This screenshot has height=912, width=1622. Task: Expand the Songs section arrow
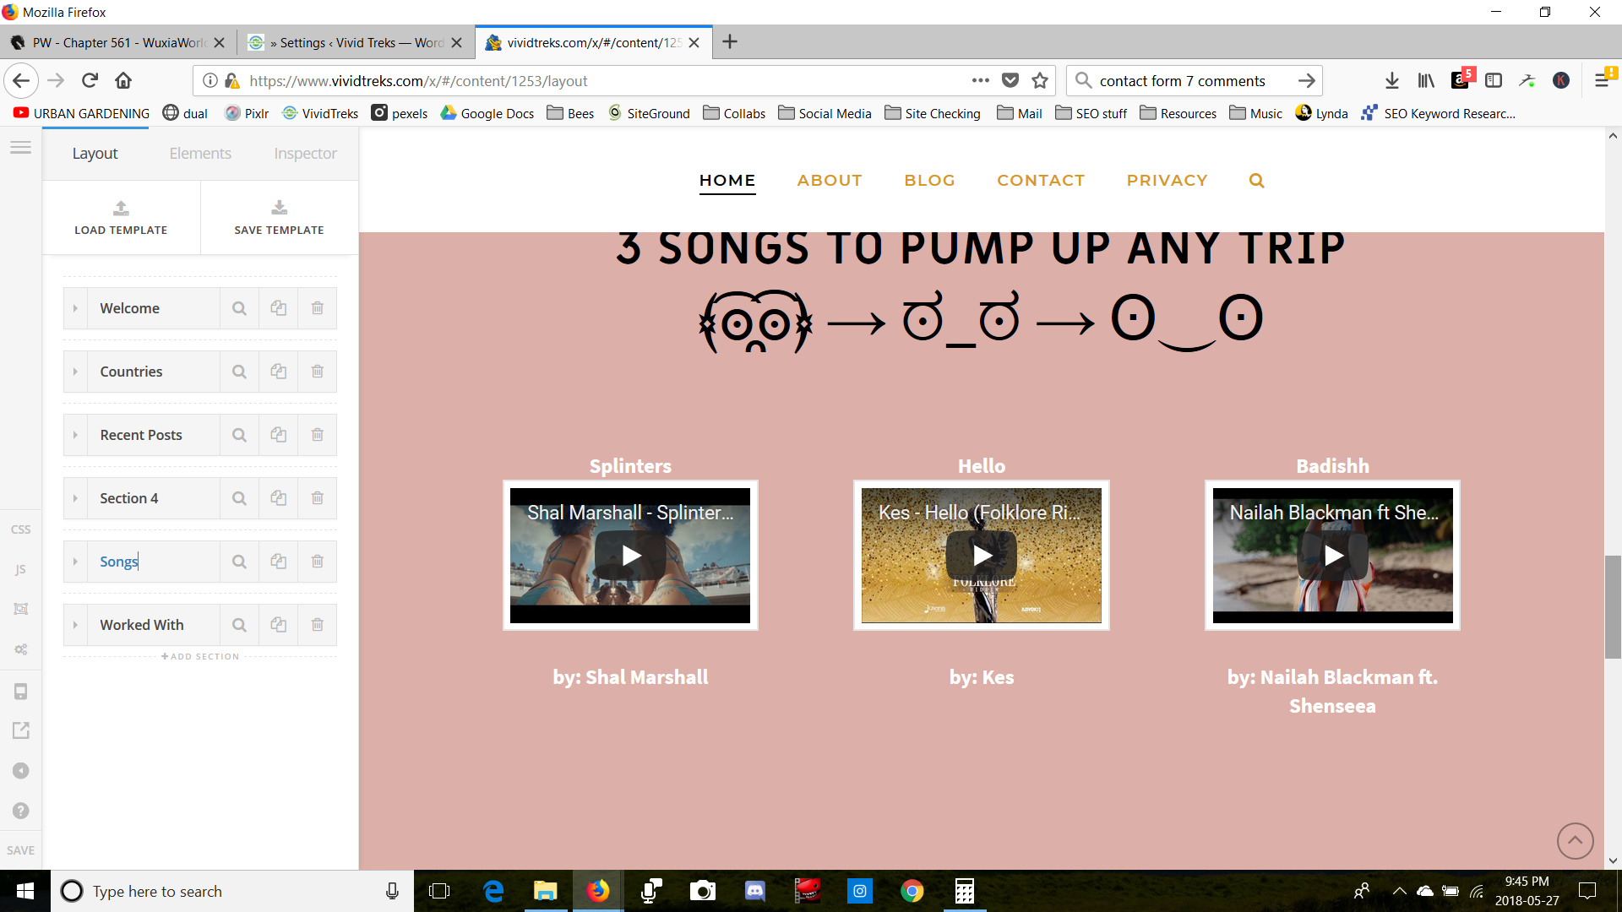[x=75, y=562]
